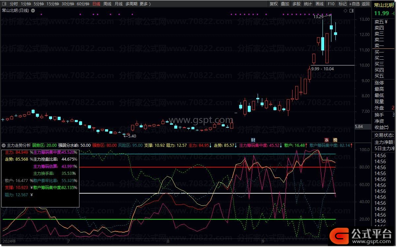Open the F10 company info

coord(331,4)
